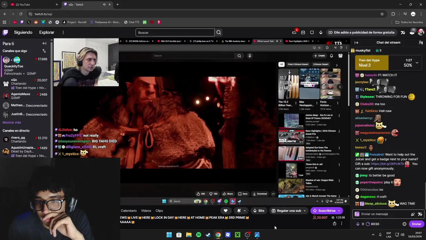
Task: Open the chat community users list icon
Action: pos(421,43)
